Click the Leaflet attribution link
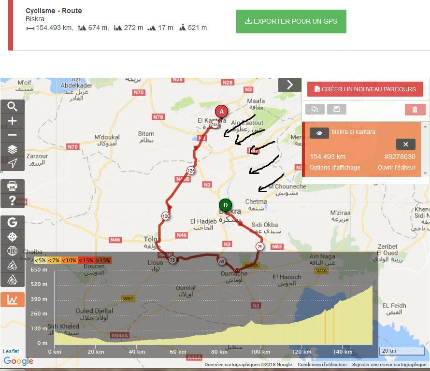430x371 pixels. pos(11,351)
